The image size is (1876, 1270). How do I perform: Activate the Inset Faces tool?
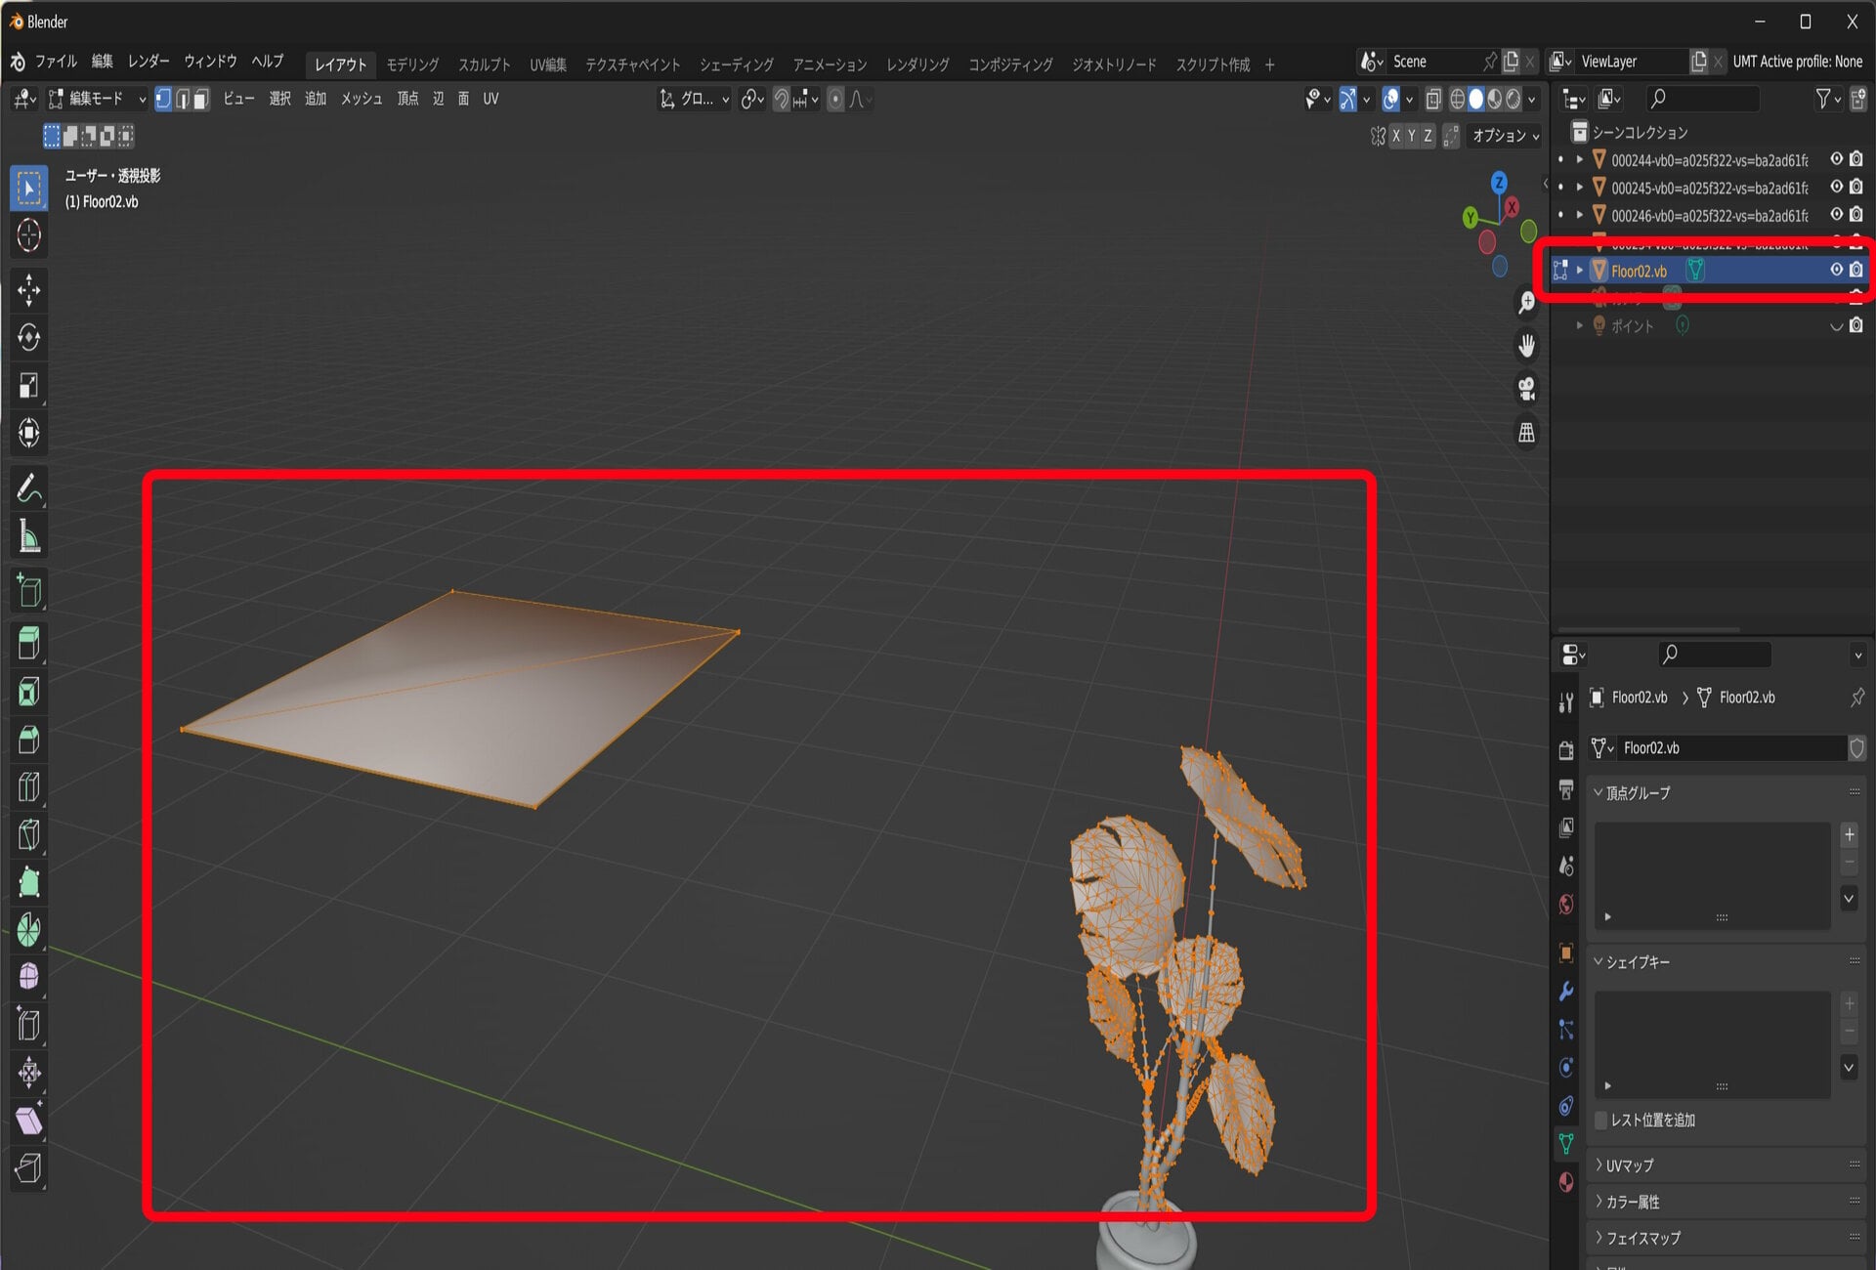[28, 692]
